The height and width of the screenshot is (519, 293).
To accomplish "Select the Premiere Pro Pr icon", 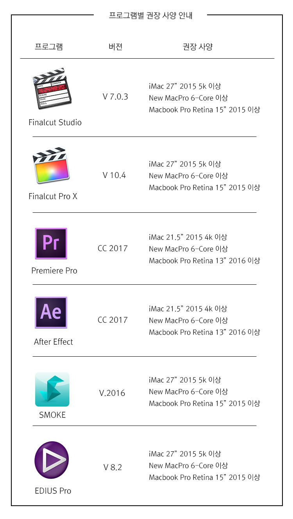I will (x=51, y=243).
